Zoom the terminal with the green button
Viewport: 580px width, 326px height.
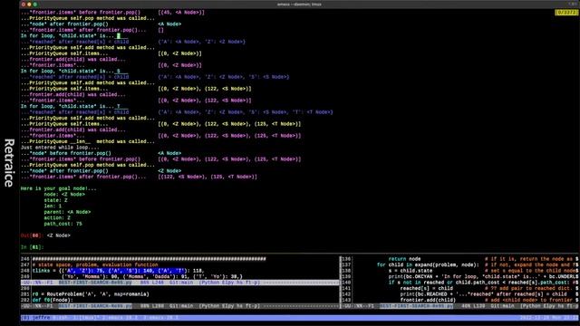click(35, 5)
